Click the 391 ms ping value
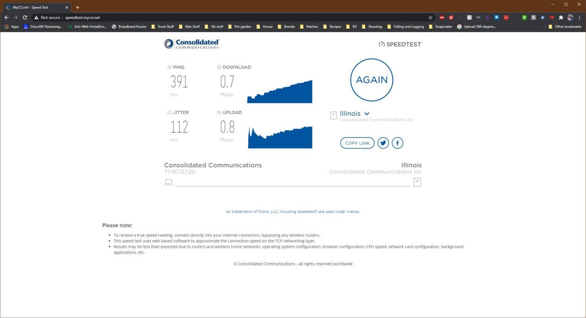586x318 pixels. pos(179,82)
